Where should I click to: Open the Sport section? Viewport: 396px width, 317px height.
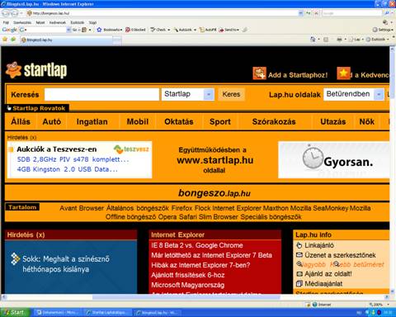point(220,121)
